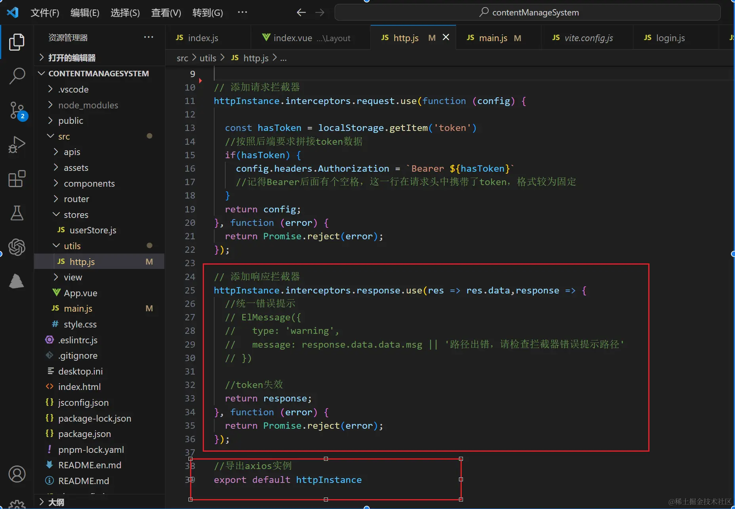Expand the 打开的编辑器 section
This screenshot has width=735, height=509.
(99, 58)
